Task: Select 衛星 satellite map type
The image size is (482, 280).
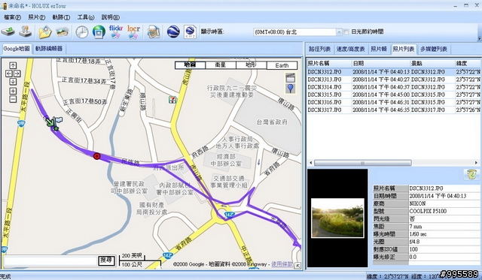Action: point(221,65)
